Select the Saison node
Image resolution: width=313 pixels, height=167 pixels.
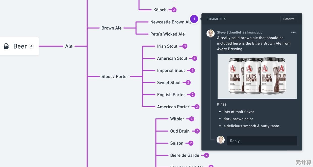(177, 143)
